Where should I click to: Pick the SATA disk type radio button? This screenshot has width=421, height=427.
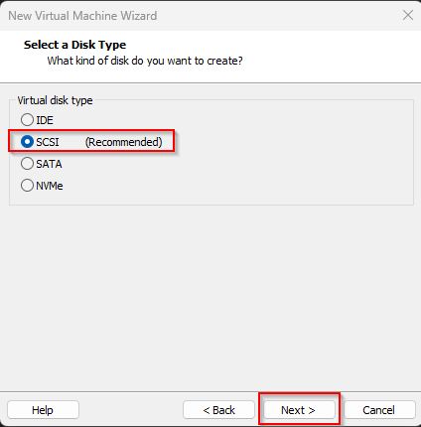[x=27, y=164]
